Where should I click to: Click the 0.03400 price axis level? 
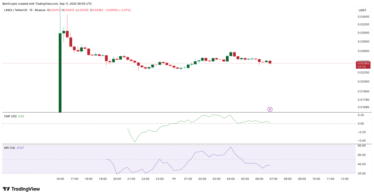[x=362, y=17]
